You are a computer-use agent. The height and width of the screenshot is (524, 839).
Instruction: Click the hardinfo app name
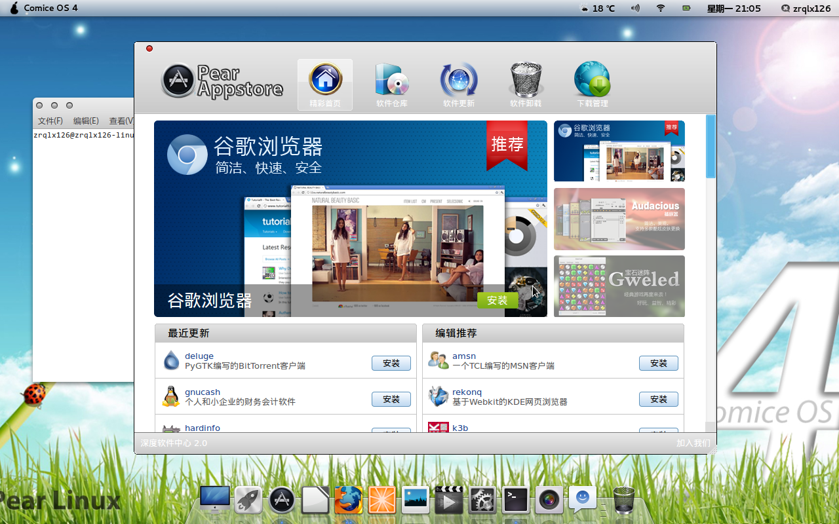[x=203, y=428]
